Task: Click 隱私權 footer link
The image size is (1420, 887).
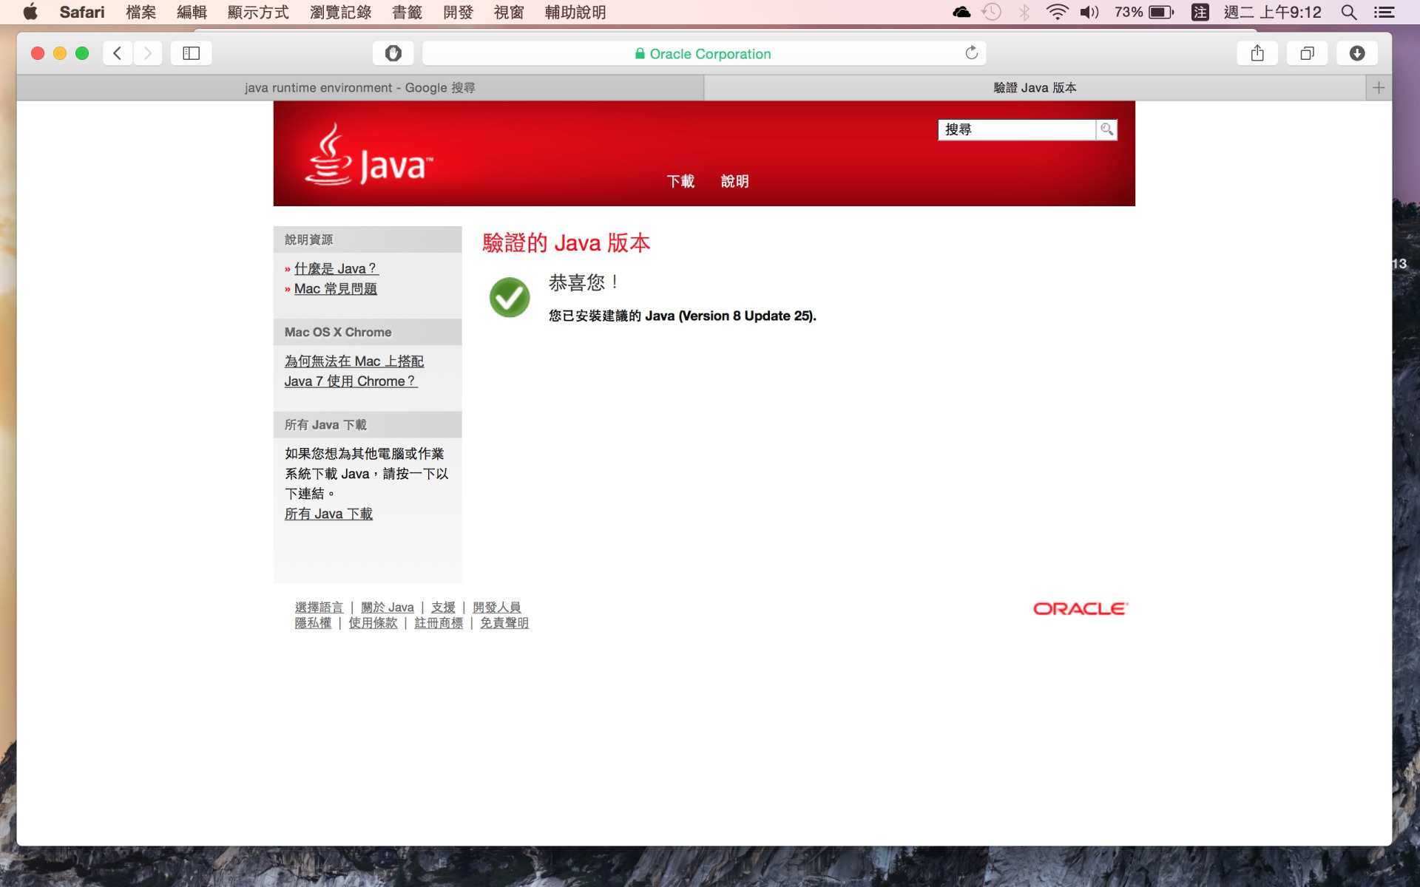Action: point(313,623)
